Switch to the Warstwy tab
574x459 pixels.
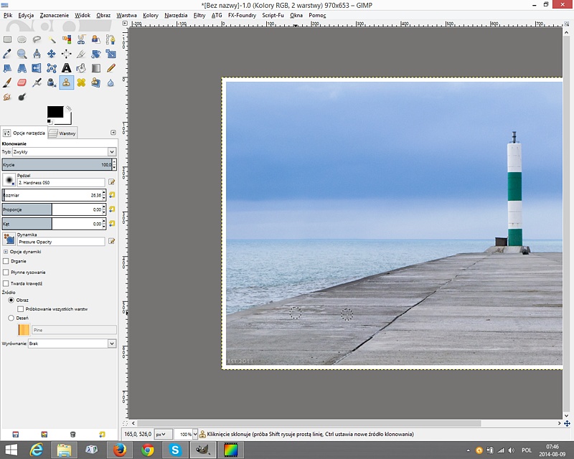[62, 133]
